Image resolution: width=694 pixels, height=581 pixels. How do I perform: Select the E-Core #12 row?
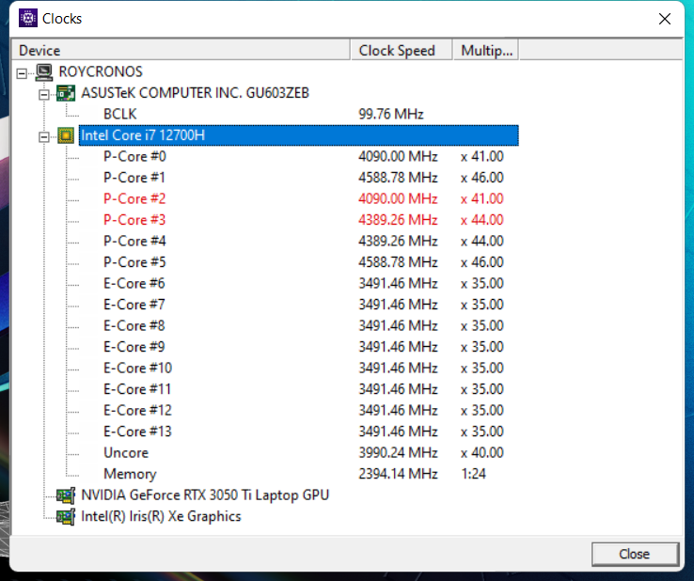point(137,411)
